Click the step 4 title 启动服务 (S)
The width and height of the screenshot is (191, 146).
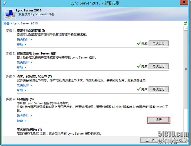[25, 99]
